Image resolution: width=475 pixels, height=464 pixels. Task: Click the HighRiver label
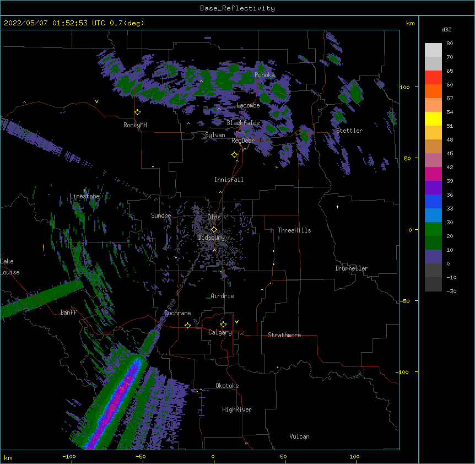(237, 409)
